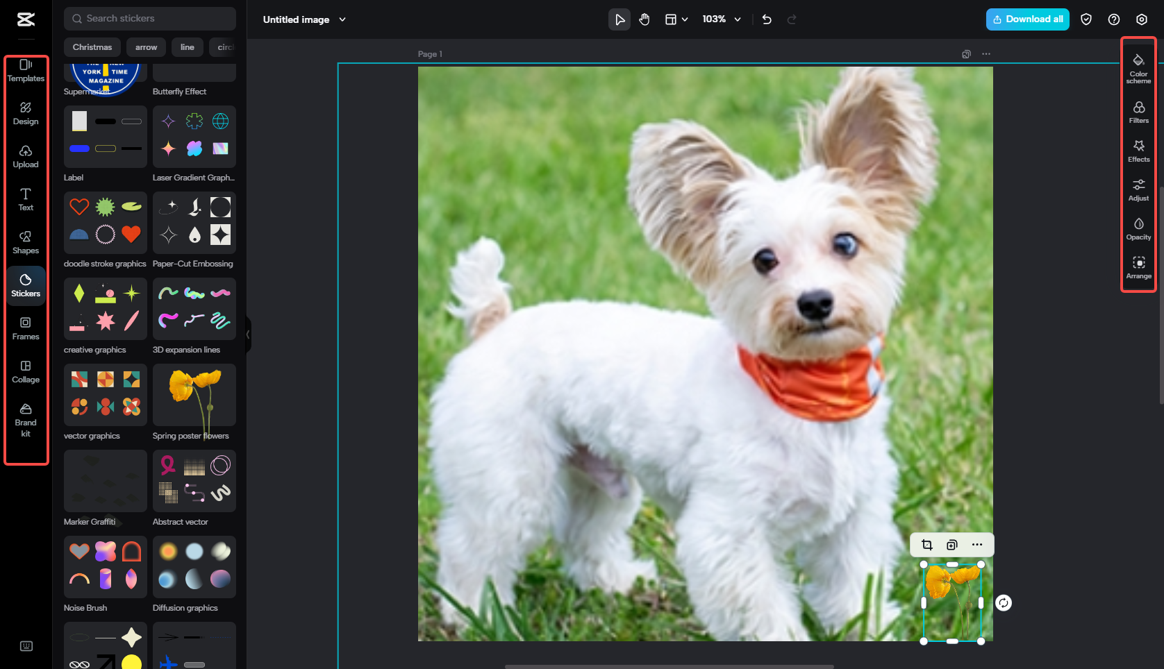Open the Arrange panel

pos(1139,267)
